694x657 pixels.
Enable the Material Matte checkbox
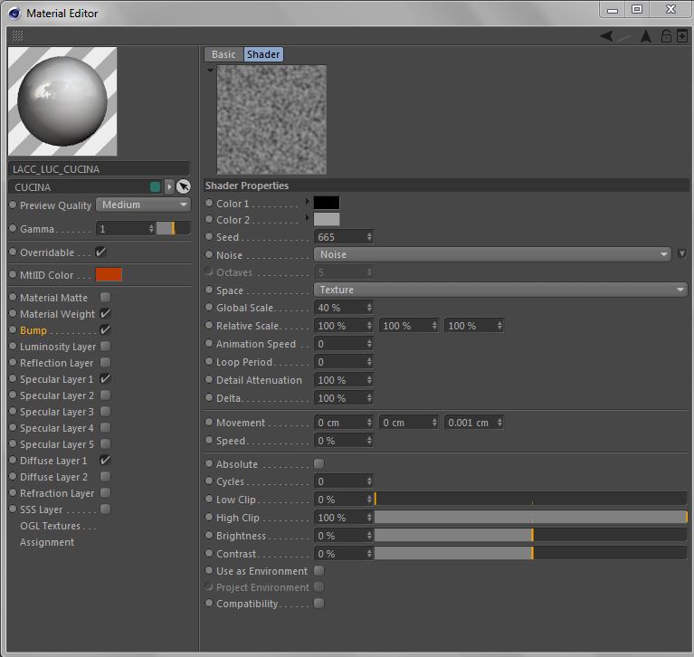(x=105, y=298)
